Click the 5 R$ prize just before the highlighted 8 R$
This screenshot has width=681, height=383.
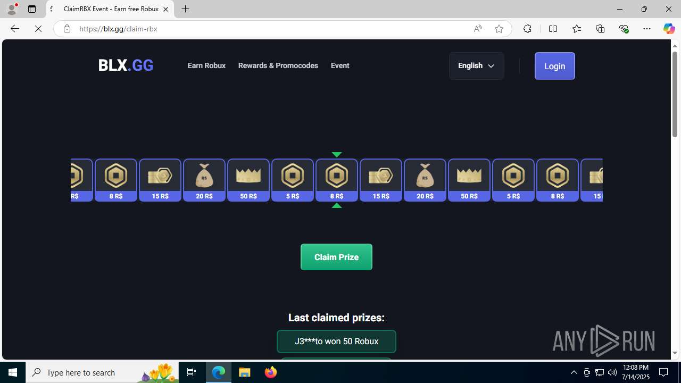(293, 180)
